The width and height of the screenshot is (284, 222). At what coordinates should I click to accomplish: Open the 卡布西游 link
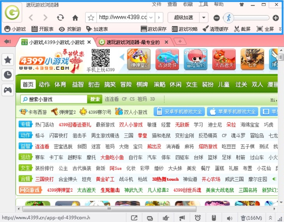point(33,112)
